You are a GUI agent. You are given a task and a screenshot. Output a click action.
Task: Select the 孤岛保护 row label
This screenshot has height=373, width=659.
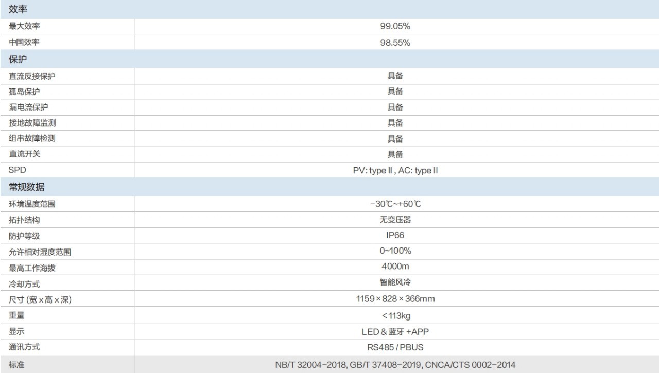[24, 92]
